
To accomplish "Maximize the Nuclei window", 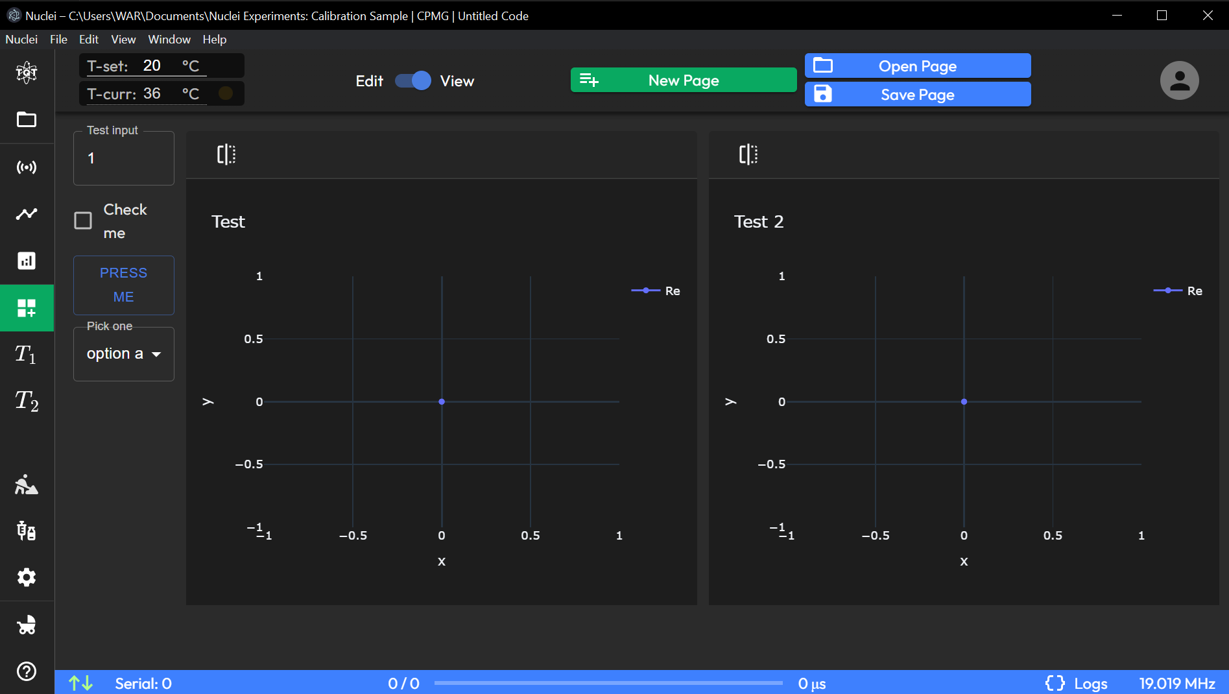I will [1162, 15].
